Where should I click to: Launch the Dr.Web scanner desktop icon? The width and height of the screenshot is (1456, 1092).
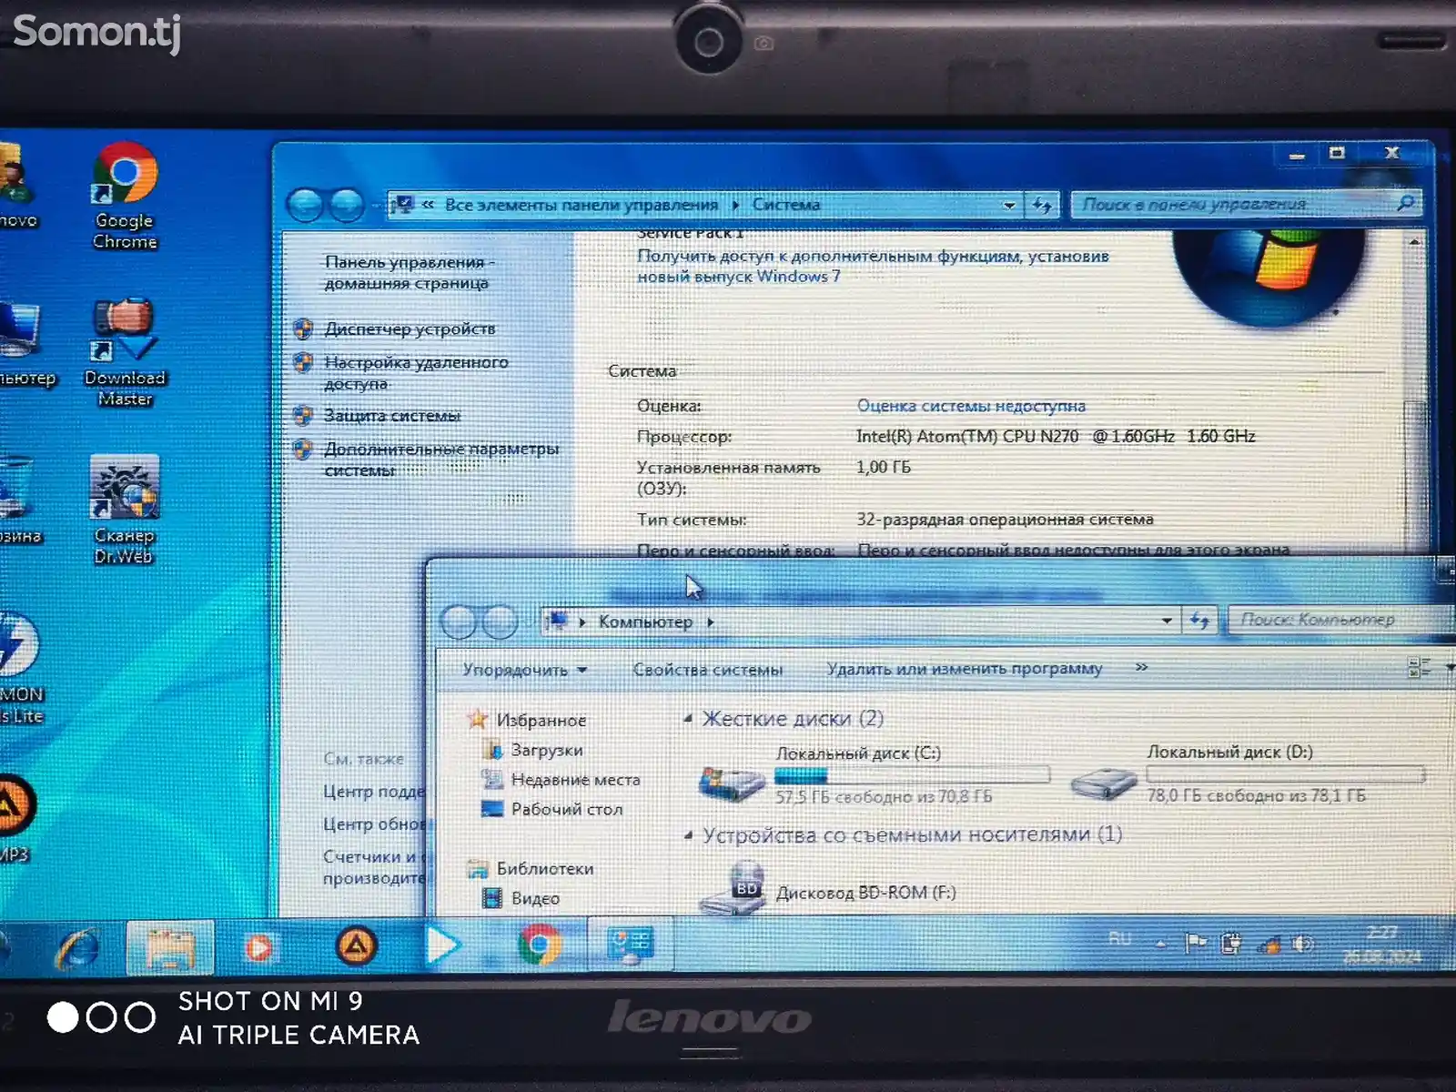(x=125, y=510)
